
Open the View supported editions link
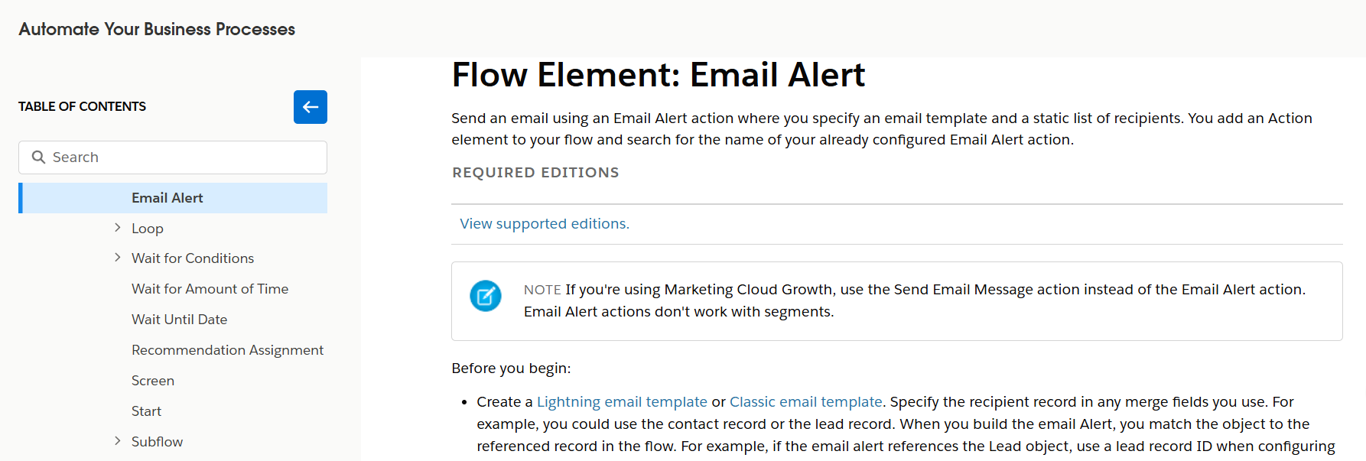click(544, 223)
